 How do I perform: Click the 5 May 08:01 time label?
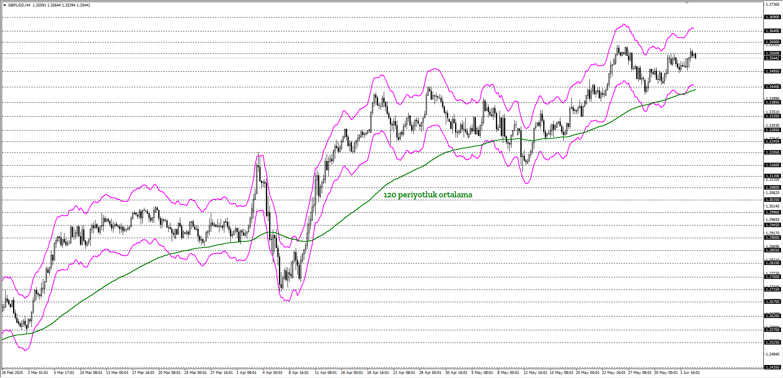tap(482, 373)
